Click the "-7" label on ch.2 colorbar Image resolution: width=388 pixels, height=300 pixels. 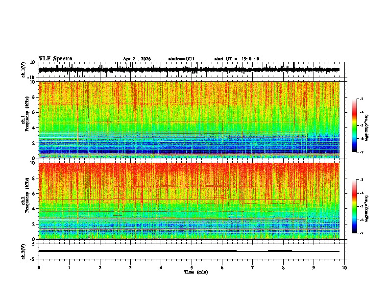[x=361, y=233]
